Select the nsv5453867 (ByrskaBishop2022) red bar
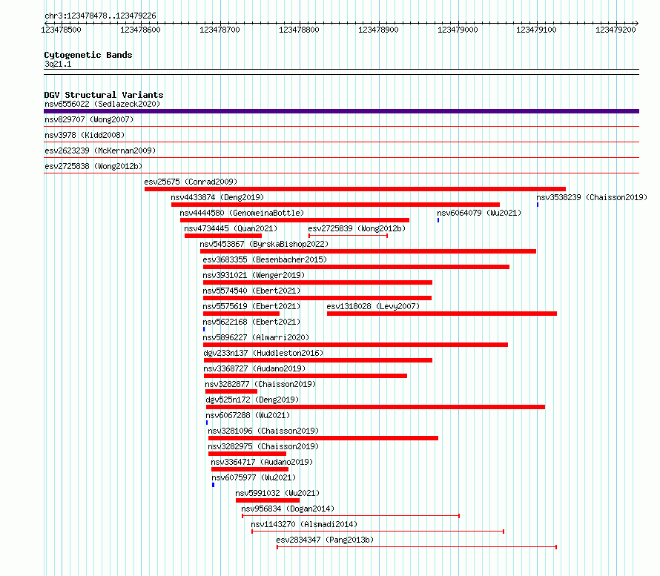 368,251
